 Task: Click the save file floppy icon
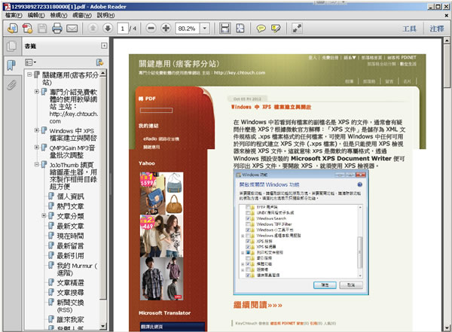point(42,29)
